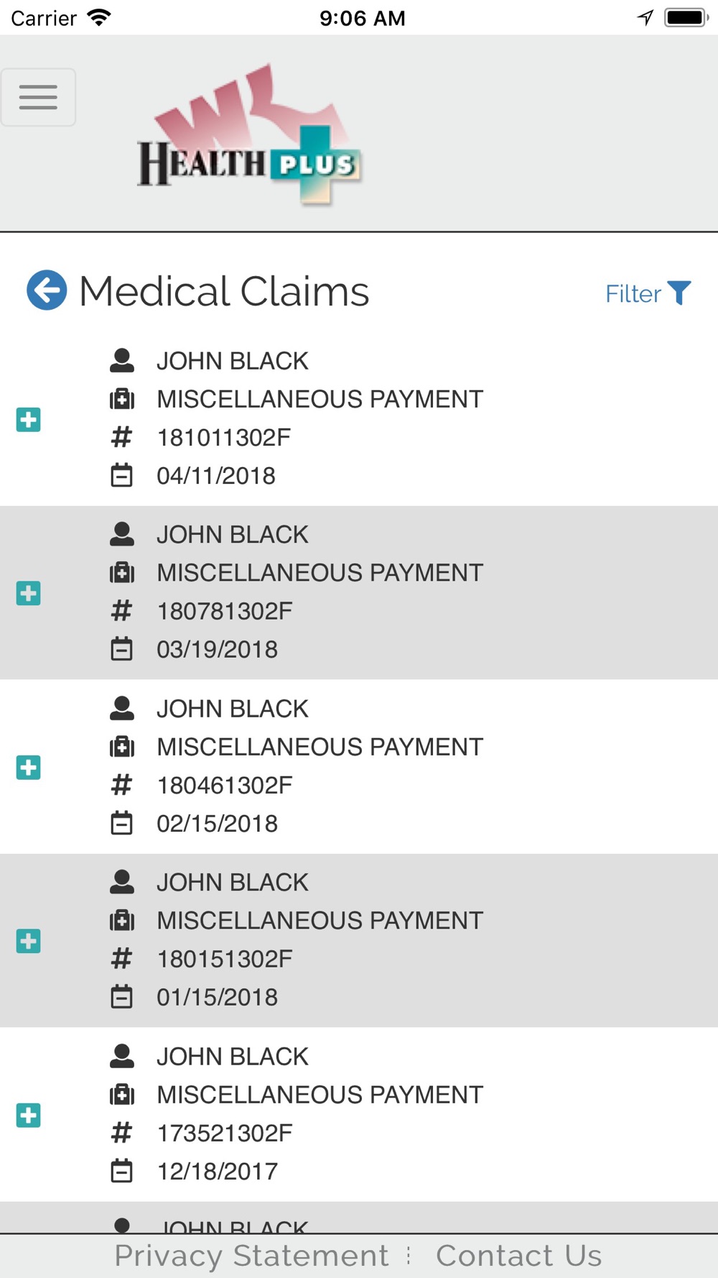Expand claim 181011302F with plus icon
Viewport: 718px width, 1278px height.
pyautogui.click(x=29, y=420)
